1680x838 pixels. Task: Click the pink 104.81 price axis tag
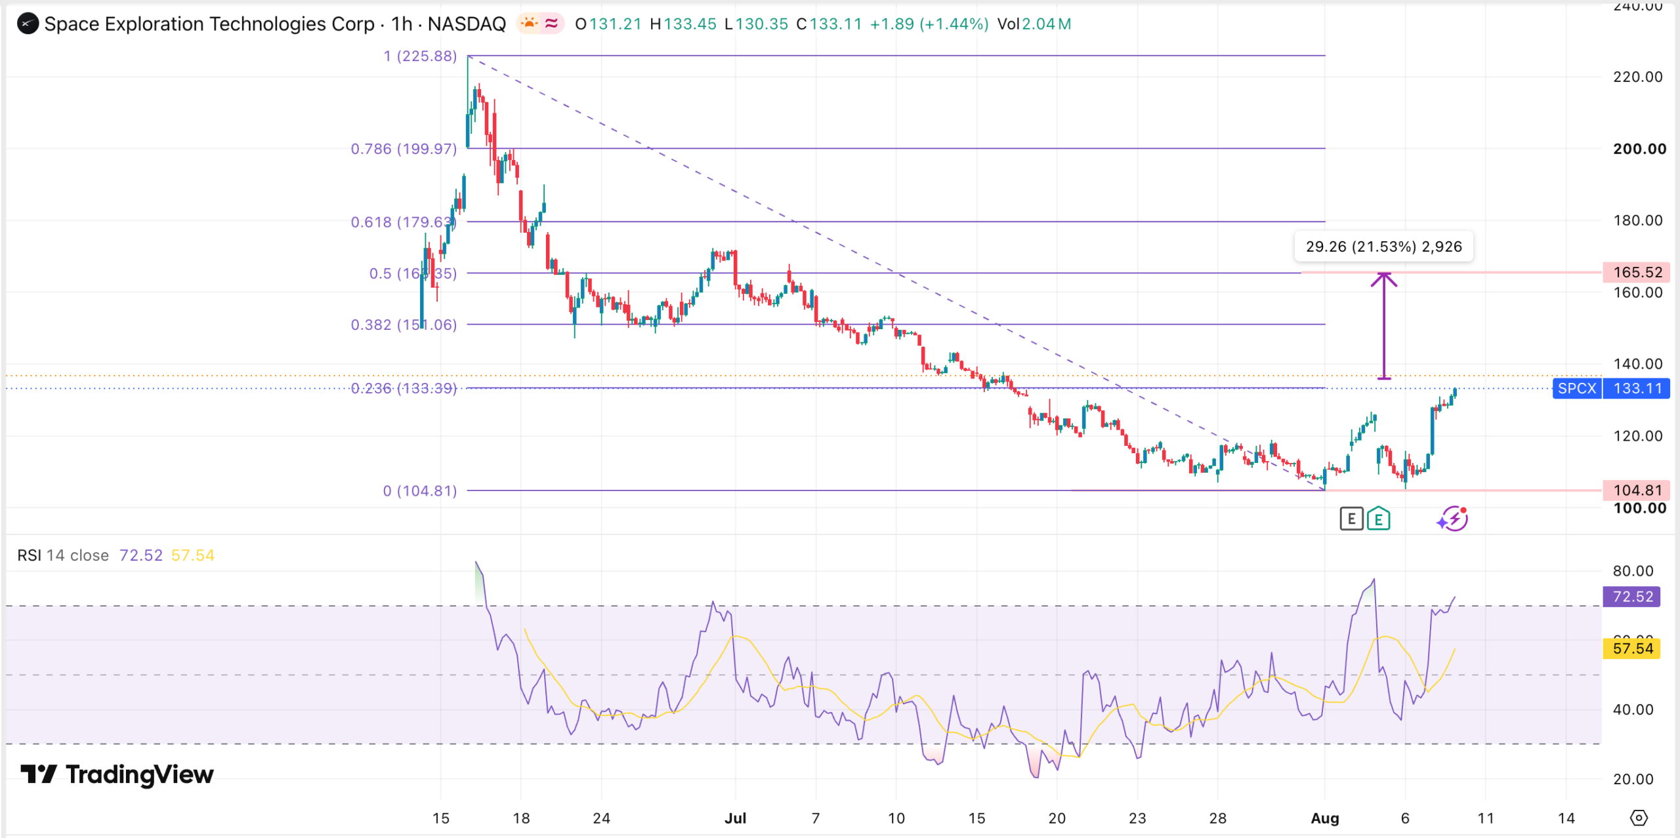[x=1637, y=490]
